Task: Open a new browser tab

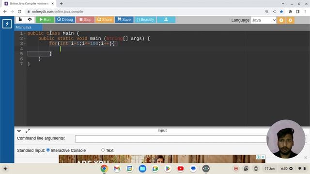Action: pyautogui.click(x=62, y=3)
